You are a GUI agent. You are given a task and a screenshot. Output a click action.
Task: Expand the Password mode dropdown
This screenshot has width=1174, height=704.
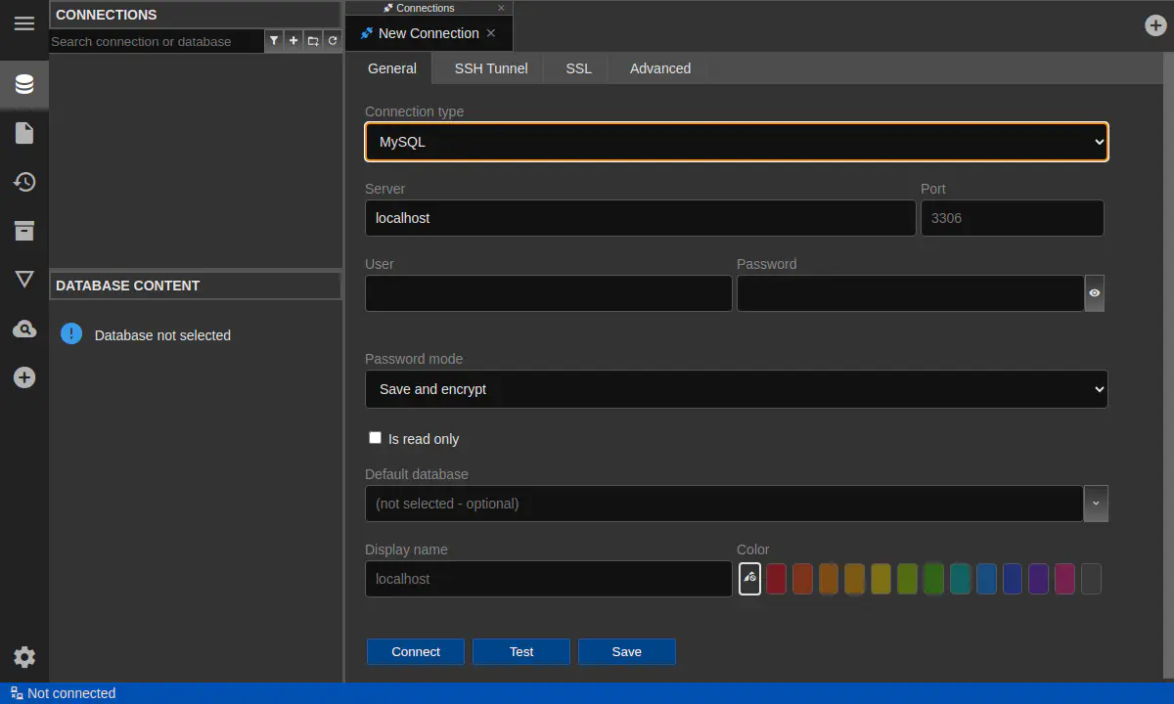click(736, 389)
